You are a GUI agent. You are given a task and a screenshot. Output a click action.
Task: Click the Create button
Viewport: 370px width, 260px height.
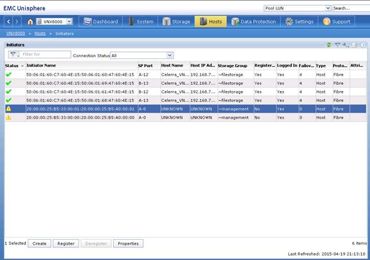click(x=40, y=244)
